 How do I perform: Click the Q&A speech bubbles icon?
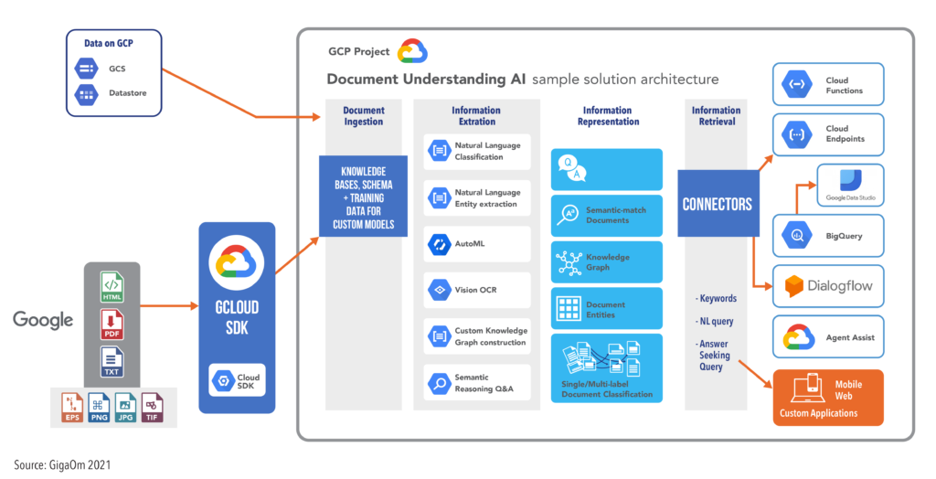[572, 168]
